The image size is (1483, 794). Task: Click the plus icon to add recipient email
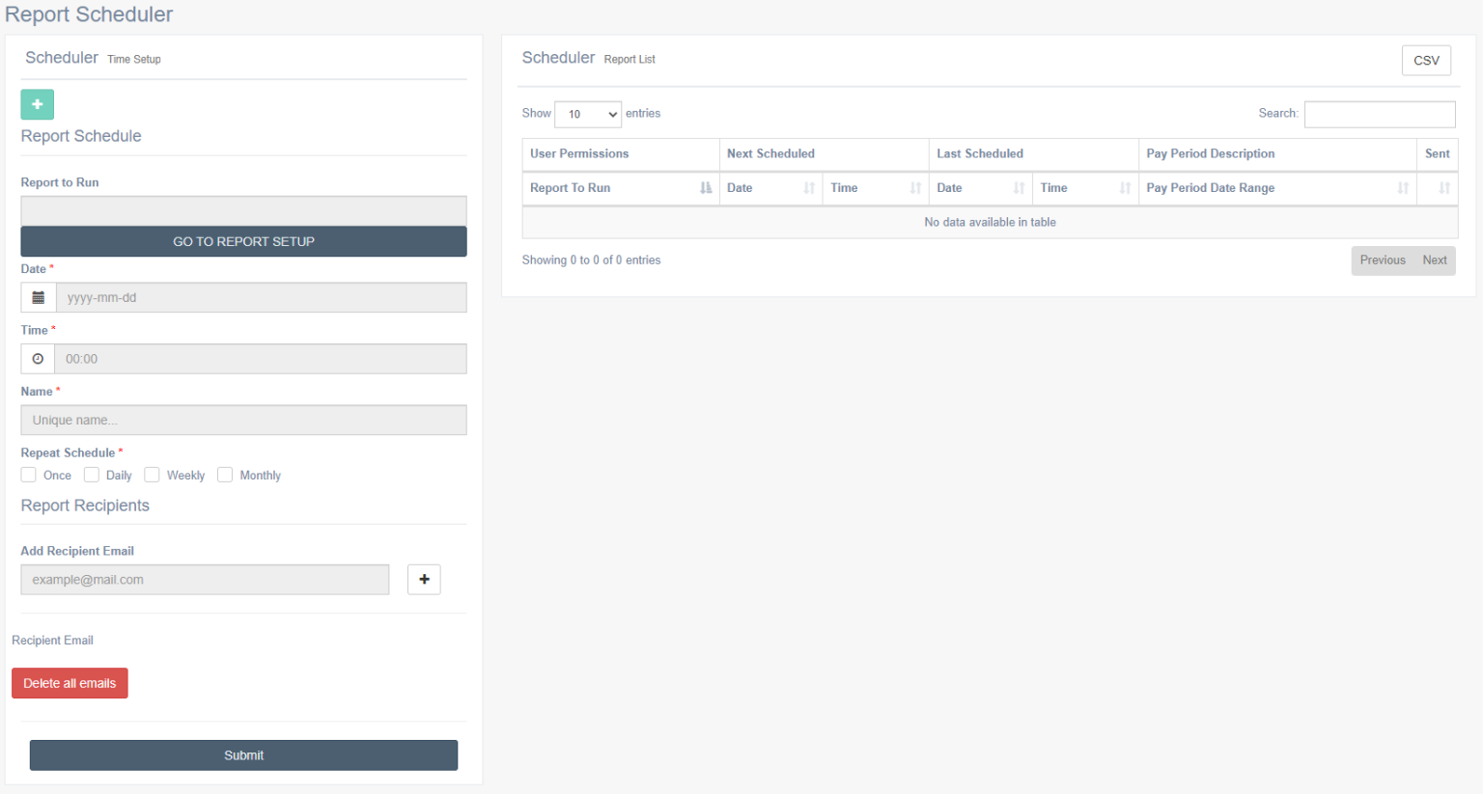423,579
